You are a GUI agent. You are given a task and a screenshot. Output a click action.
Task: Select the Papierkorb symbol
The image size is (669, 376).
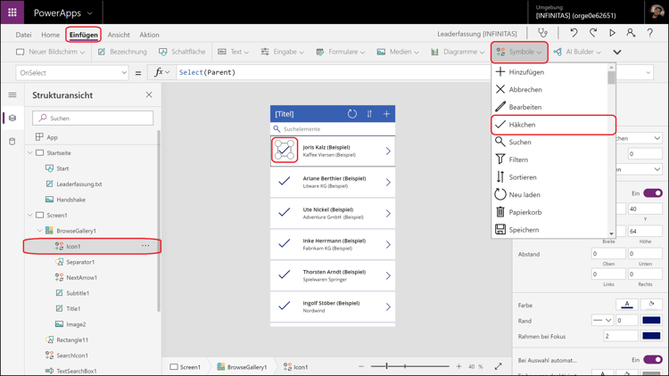point(525,212)
